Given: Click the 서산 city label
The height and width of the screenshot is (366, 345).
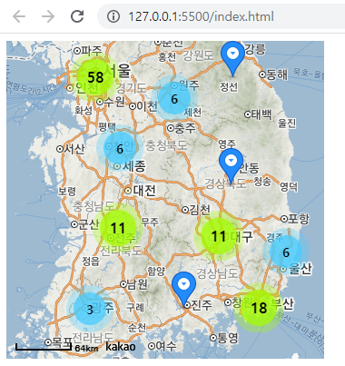Looking at the screenshot, I should coord(74,149).
